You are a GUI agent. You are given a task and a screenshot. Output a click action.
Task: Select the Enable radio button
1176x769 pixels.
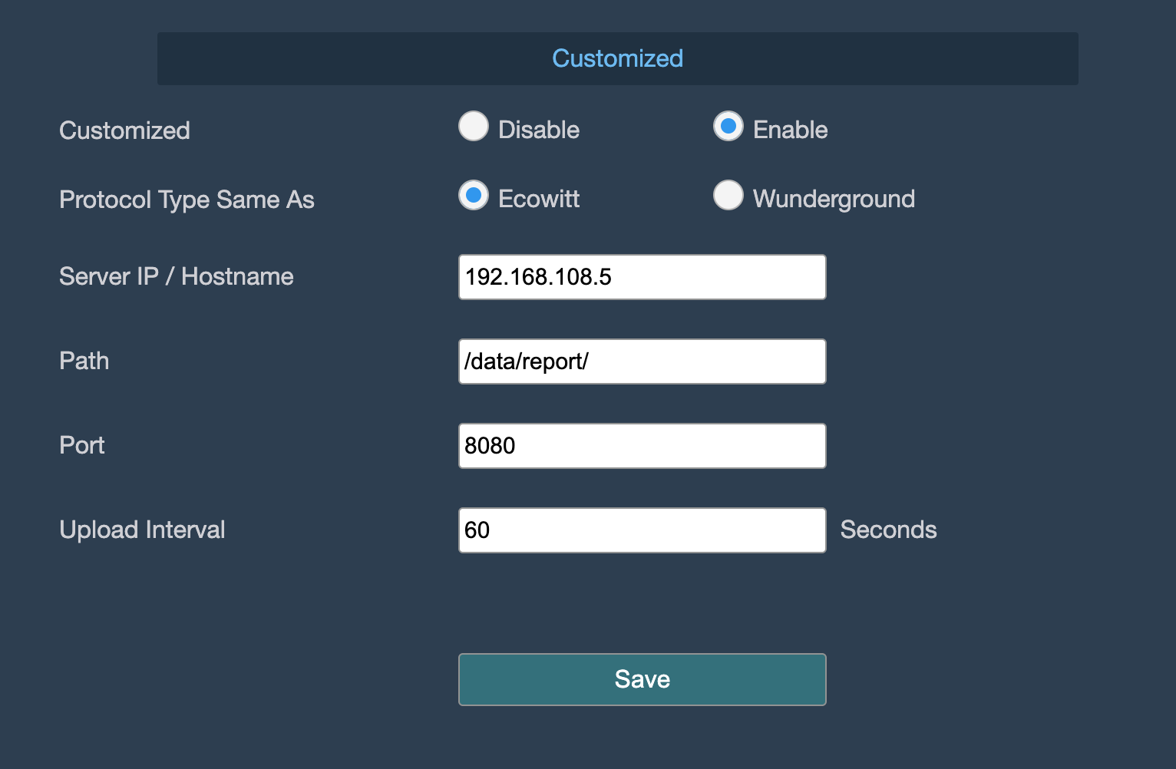728,127
